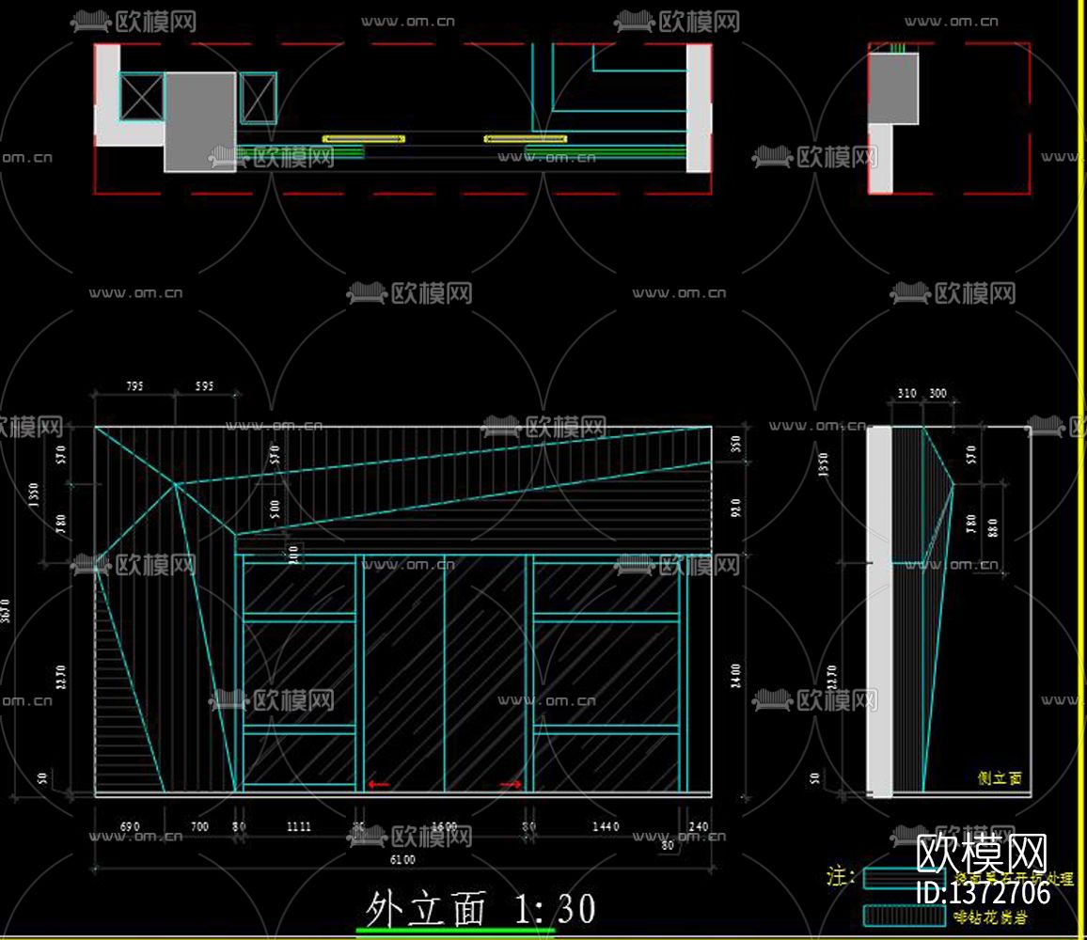Click the gray block in the side plan view
The height and width of the screenshot is (940, 1087).
point(893,88)
